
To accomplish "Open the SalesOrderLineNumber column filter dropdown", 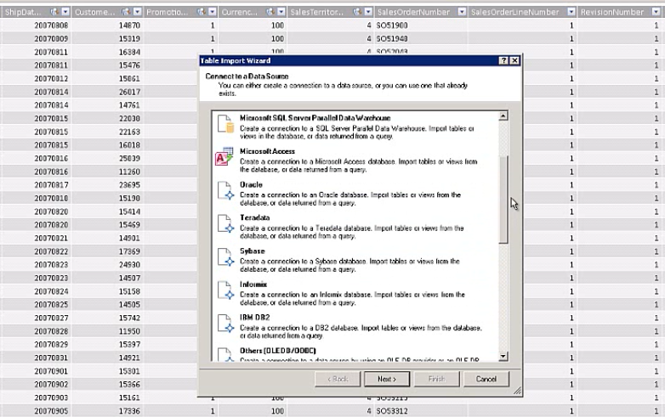I will pyautogui.click(x=571, y=12).
